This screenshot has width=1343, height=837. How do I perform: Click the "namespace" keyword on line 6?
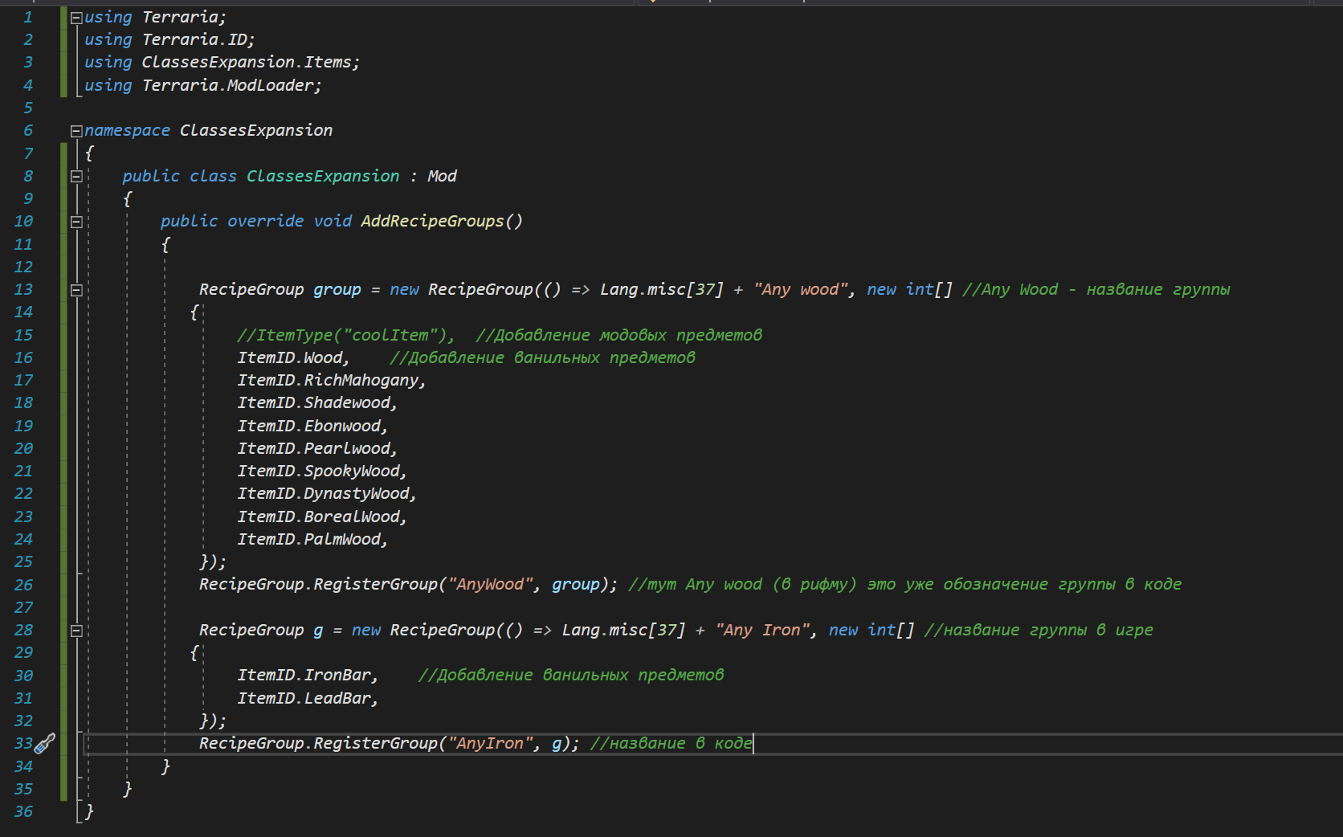coord(127,130)
